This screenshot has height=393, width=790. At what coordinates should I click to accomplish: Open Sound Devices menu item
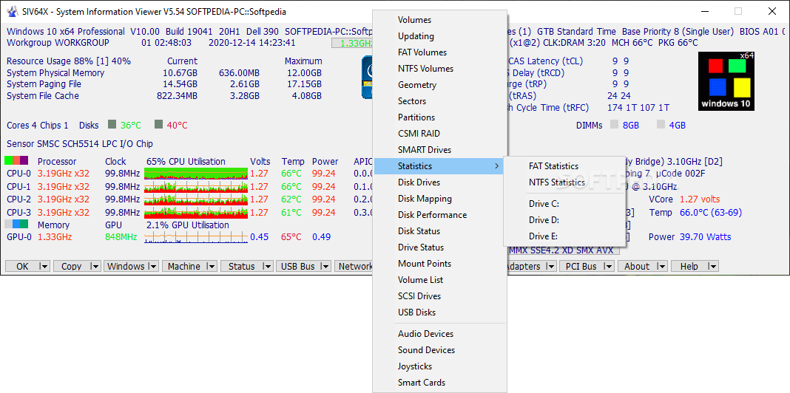(439, 350)
